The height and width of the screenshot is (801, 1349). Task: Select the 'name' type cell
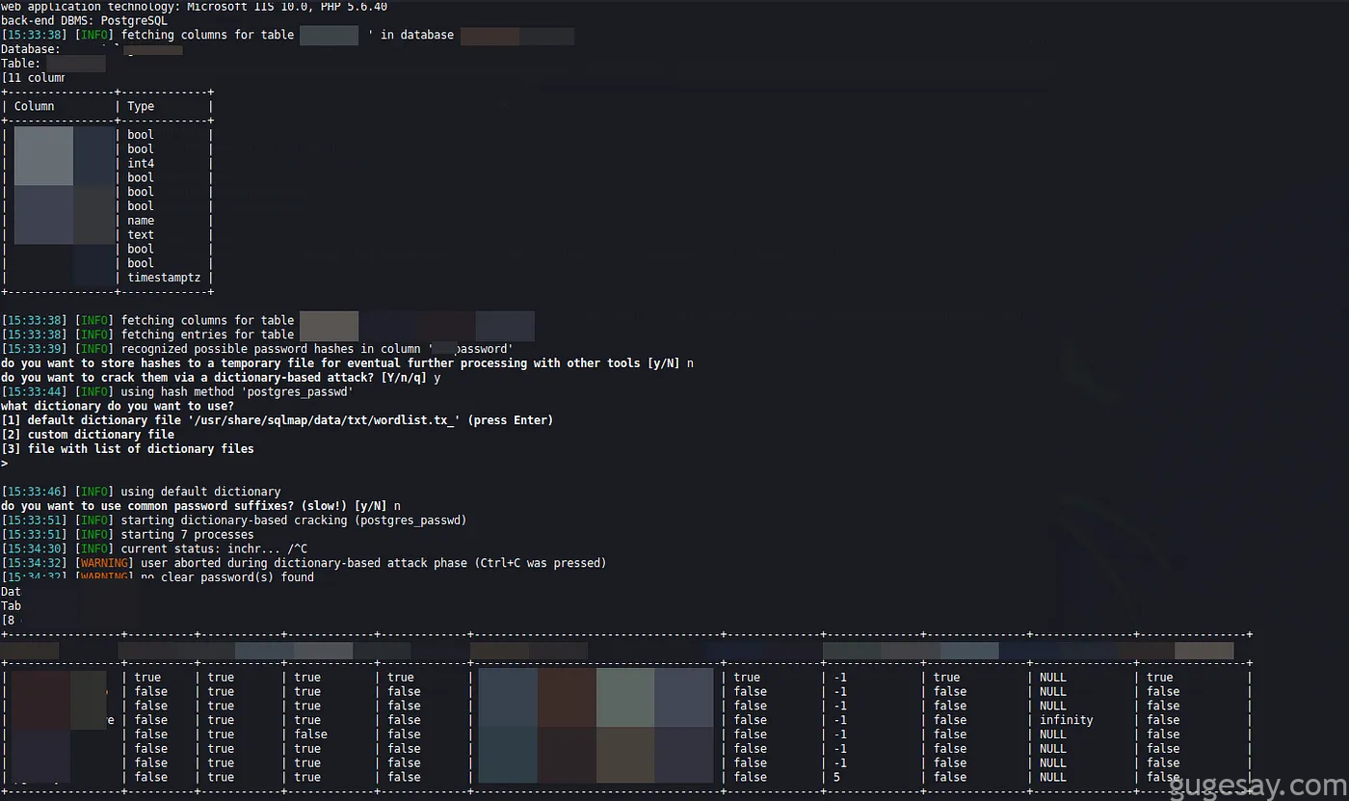click(141, 221)
